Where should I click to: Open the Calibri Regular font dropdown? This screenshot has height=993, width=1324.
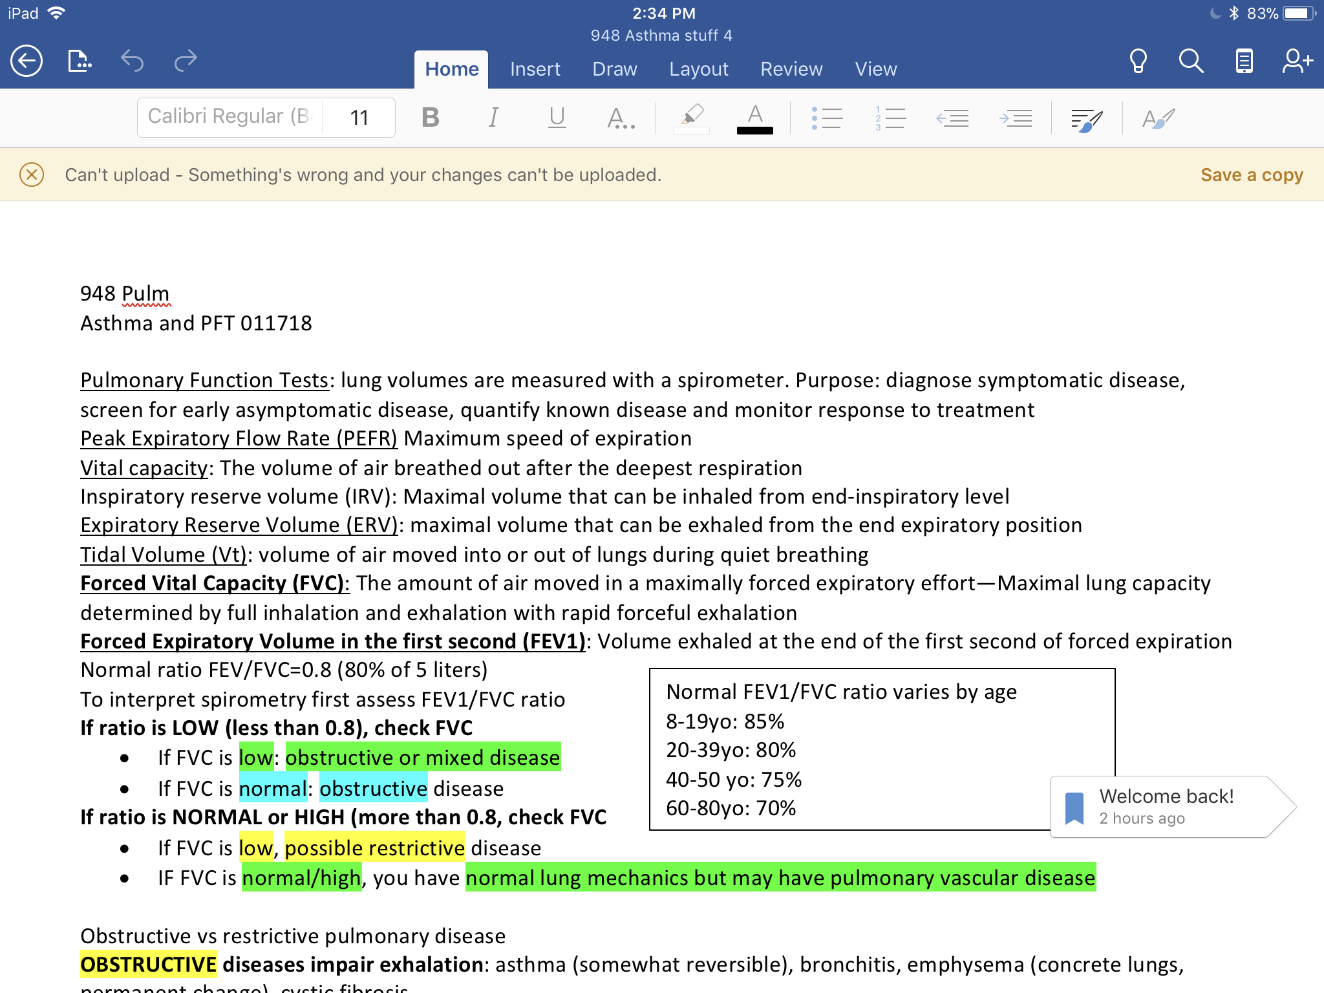point(230,117)
